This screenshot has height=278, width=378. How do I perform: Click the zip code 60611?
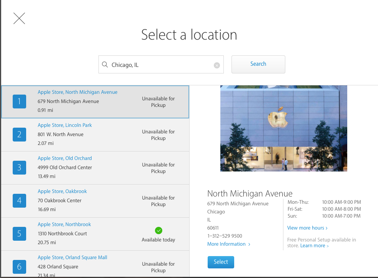[213, 228]
